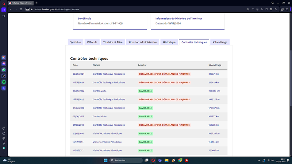This screenshot has width=292, height=164.
Task: Click the Kilométrage column header
Action: point(215,65)
